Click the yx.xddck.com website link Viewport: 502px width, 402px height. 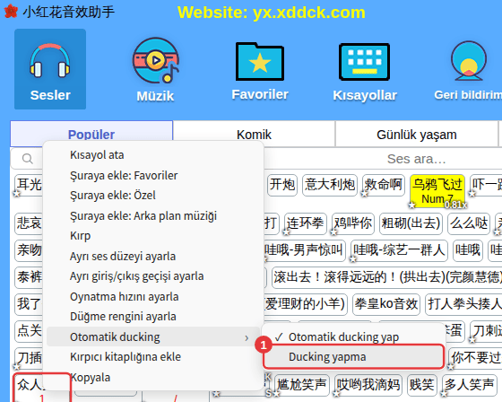pos(309,13)
